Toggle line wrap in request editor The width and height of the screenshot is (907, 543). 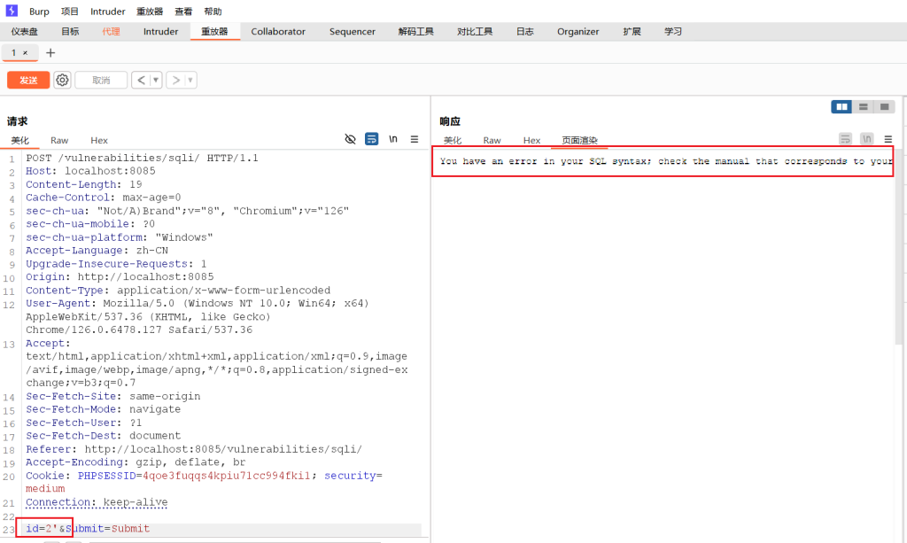click(372, 139)
